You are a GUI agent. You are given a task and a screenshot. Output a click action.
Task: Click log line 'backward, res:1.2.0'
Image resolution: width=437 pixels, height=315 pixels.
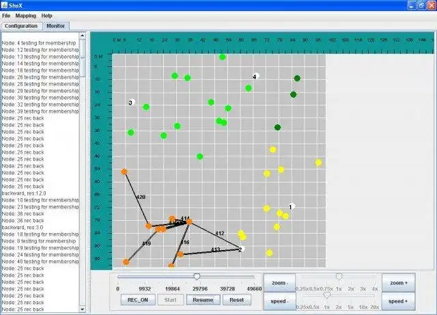pos(24,193)
